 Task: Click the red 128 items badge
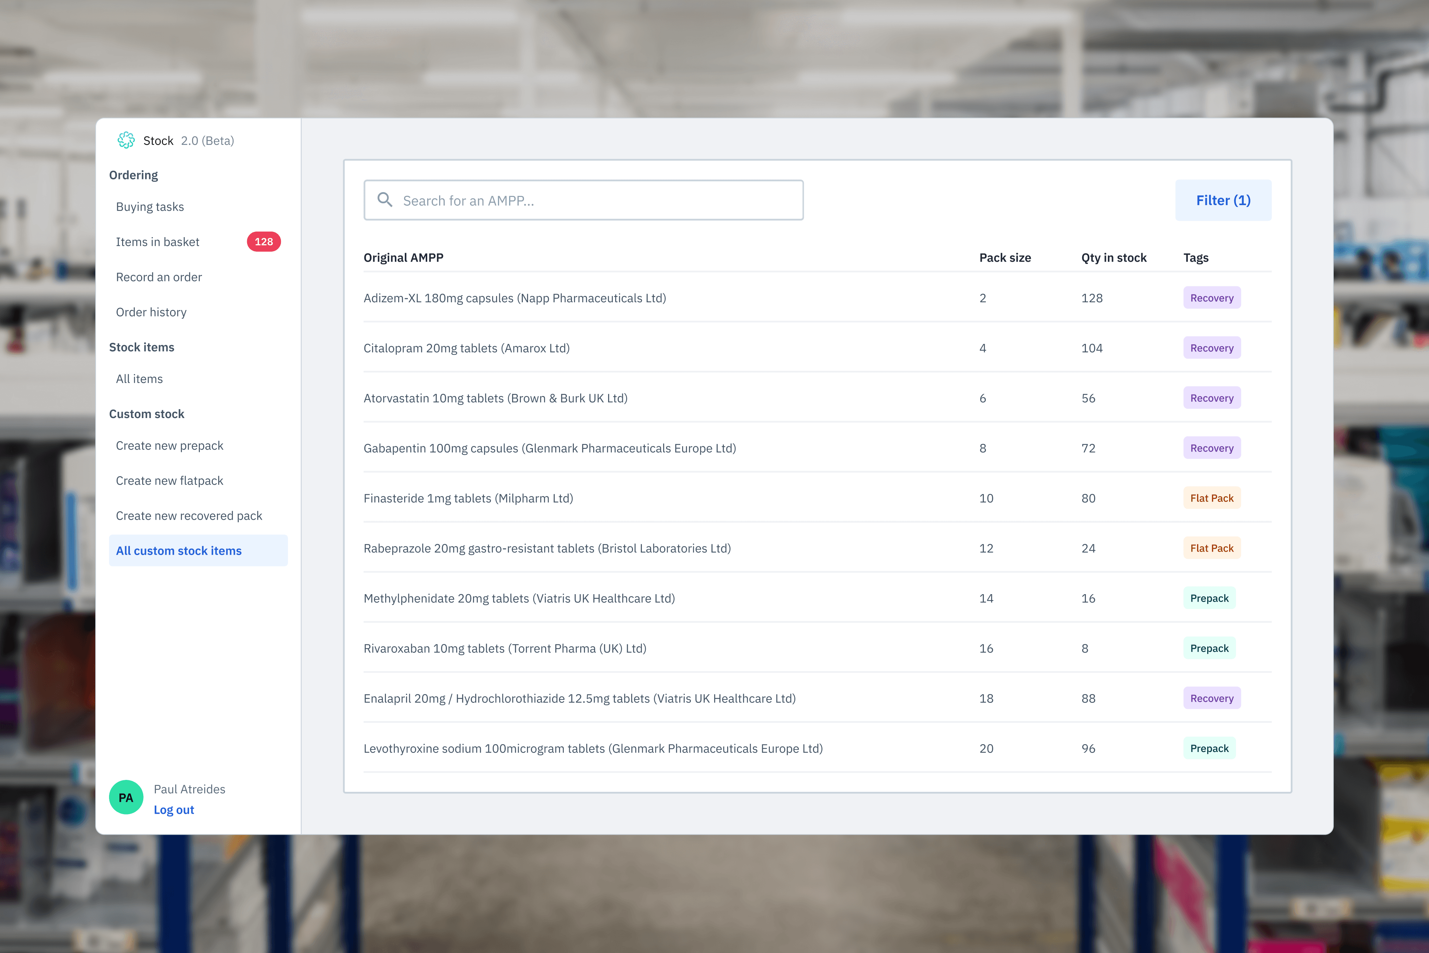264,241
